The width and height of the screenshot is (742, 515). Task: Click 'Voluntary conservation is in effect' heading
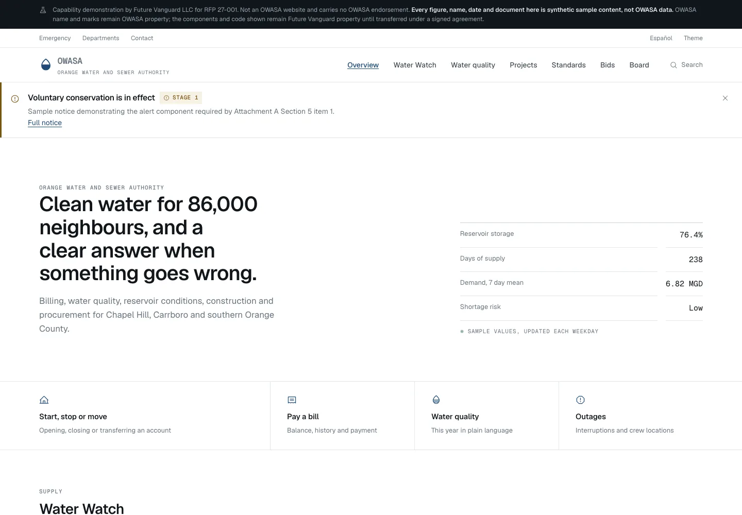[x=91, y=98]
